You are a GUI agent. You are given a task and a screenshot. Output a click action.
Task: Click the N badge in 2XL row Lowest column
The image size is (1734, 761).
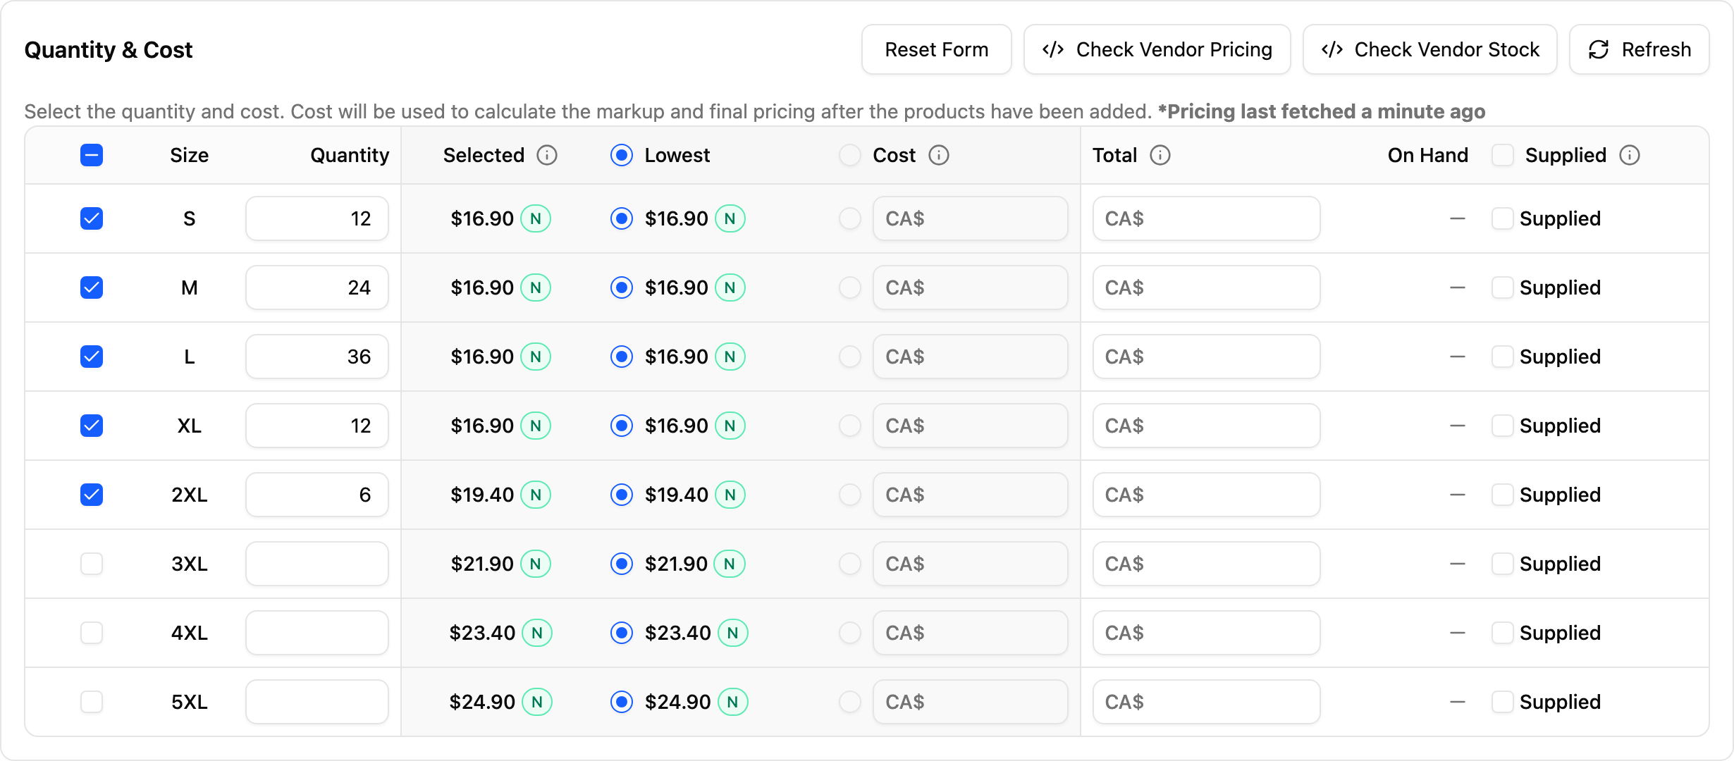730,495
